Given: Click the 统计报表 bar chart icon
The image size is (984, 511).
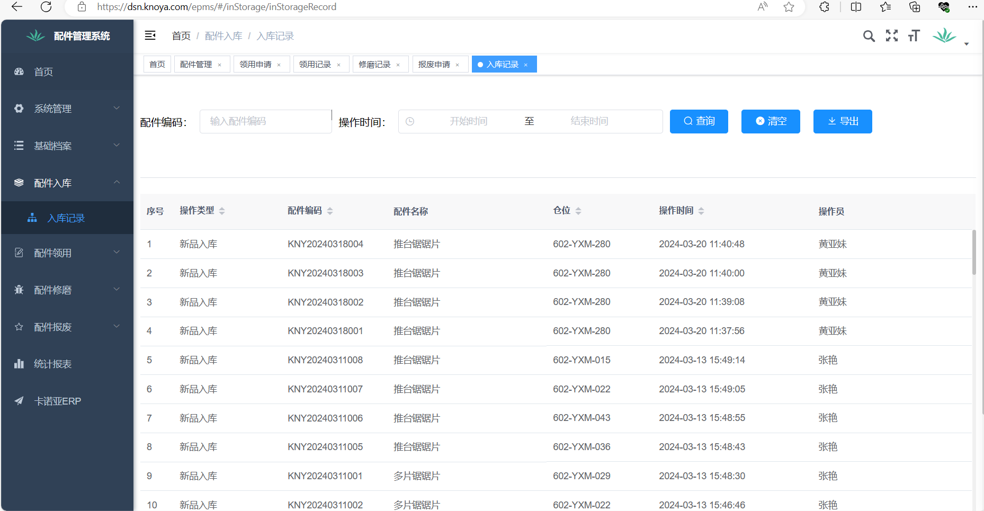Looking at the screenshot, I should (x=19, y=364).
